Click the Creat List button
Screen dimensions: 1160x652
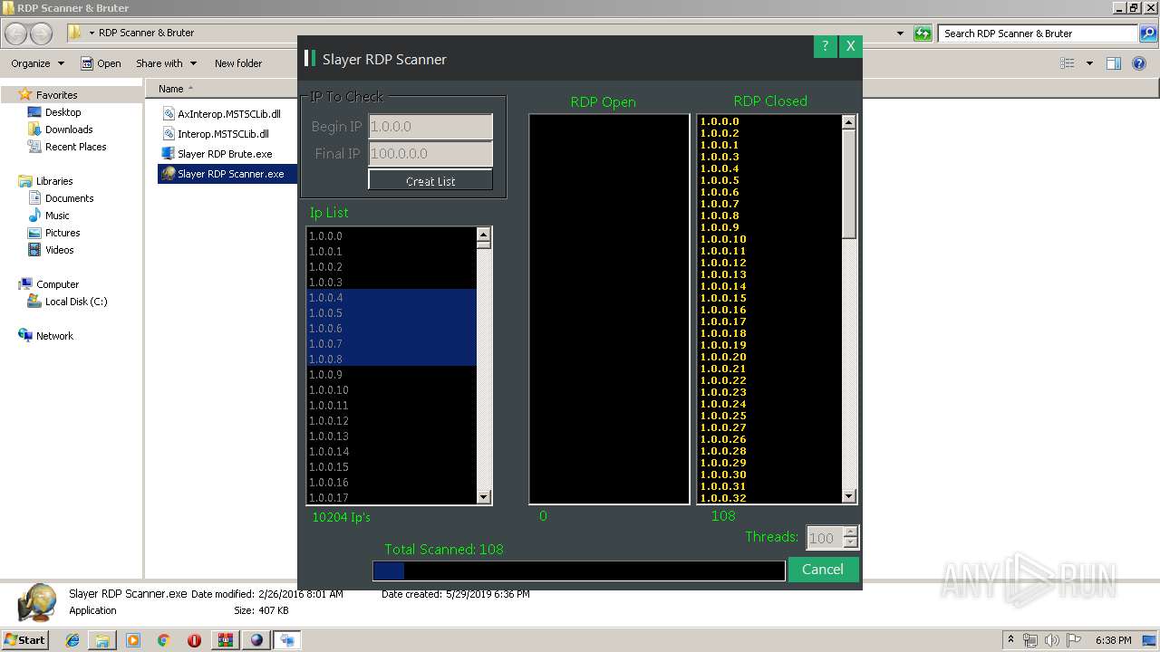[430, 180]
